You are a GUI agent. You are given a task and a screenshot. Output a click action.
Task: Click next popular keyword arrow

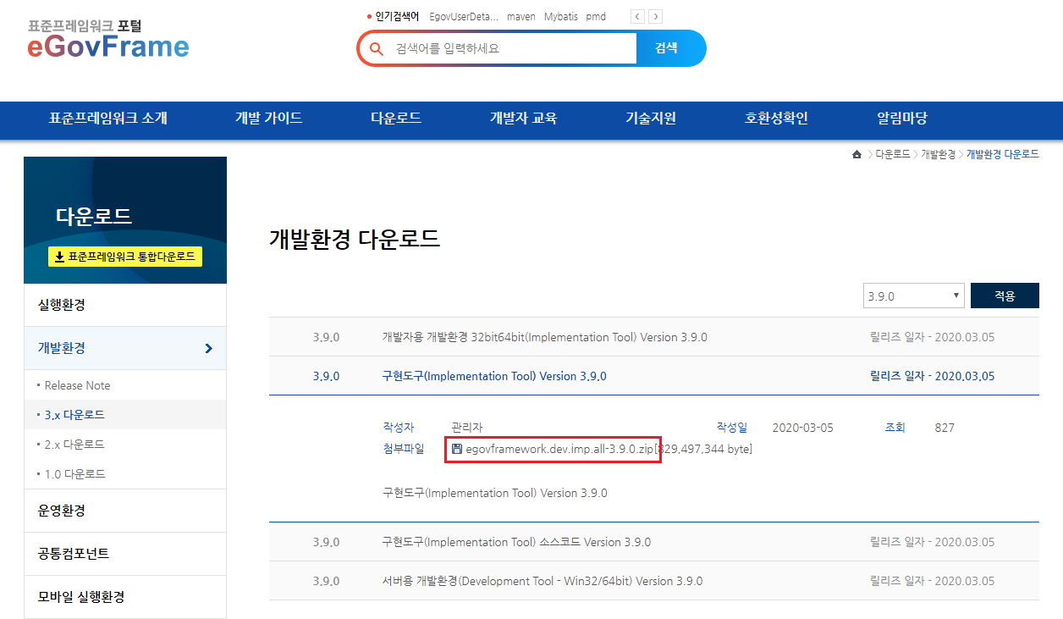656,16
